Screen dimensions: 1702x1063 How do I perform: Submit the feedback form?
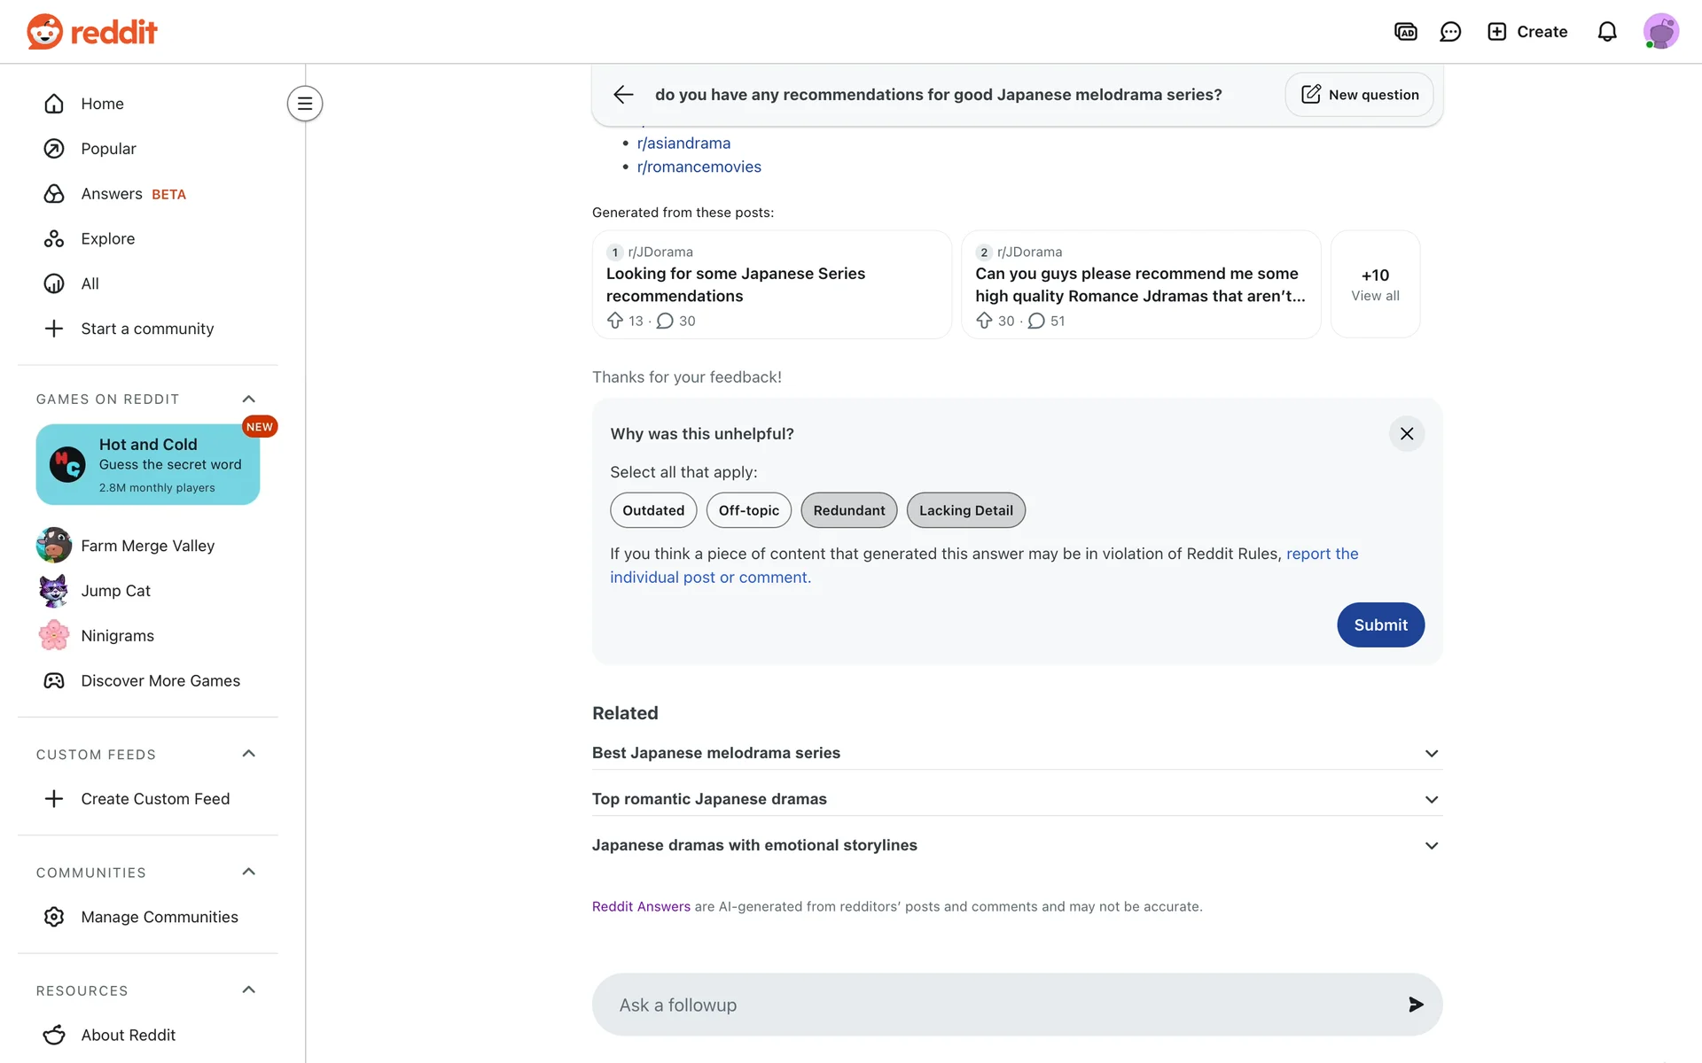[1380, 625]
